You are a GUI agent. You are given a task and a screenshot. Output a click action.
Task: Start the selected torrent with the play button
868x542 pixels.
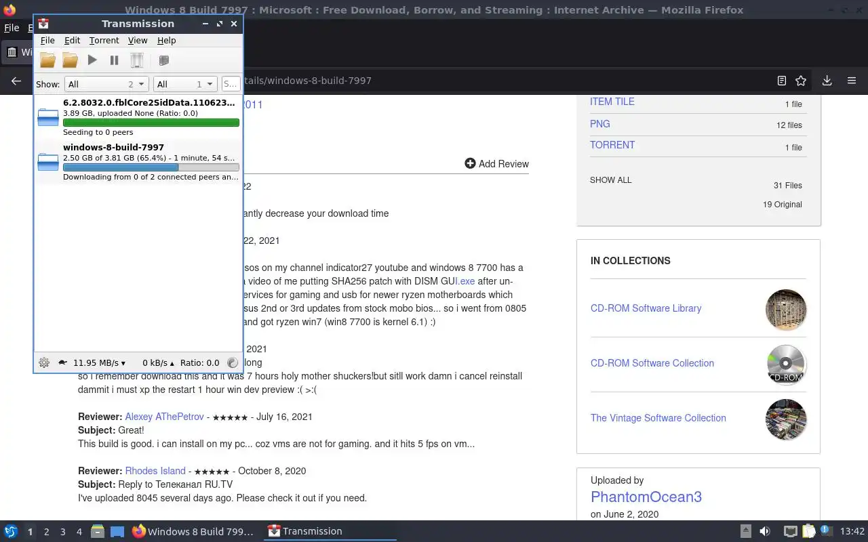click(x=92, y=60)
